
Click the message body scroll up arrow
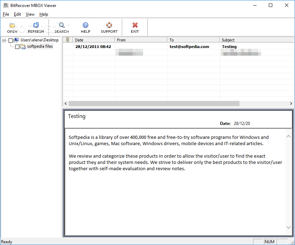288,136
